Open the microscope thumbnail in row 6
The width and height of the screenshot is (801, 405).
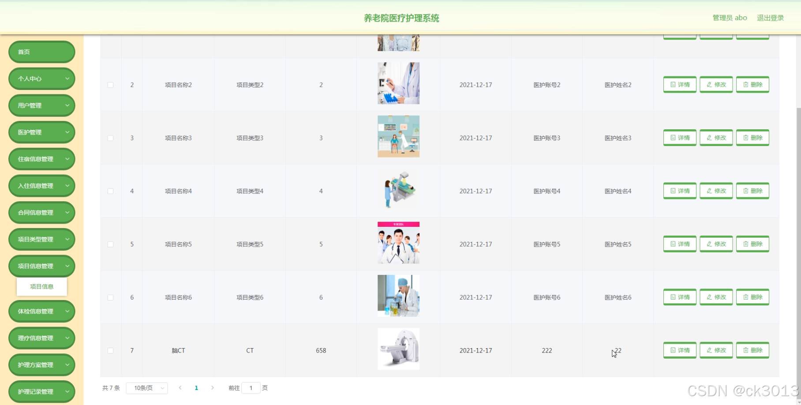(398, 296)
